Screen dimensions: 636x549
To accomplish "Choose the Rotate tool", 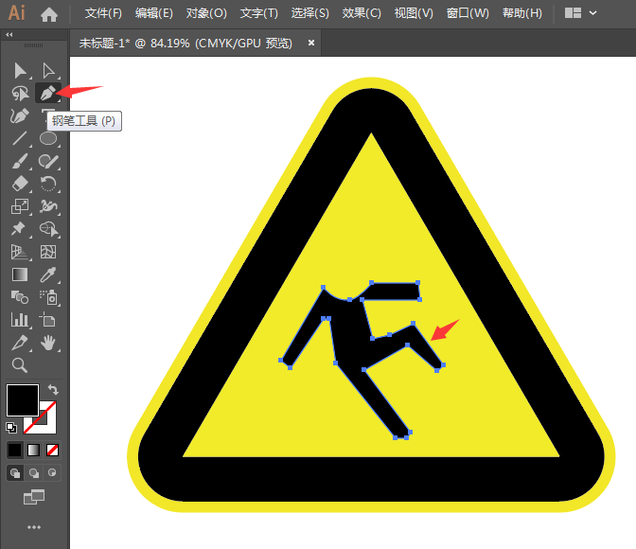I will 48,184.
